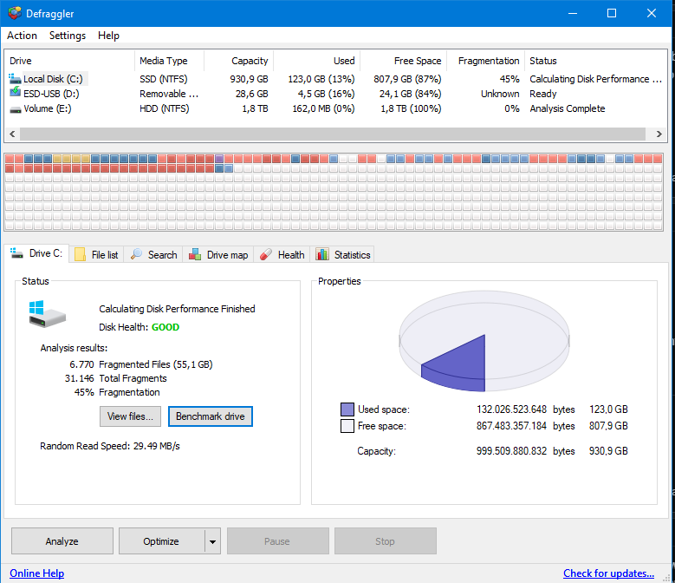Click the Volume (E:) drive icon
Screen dimensions: 675x583
pyautogui.click(x=16, y=110)
